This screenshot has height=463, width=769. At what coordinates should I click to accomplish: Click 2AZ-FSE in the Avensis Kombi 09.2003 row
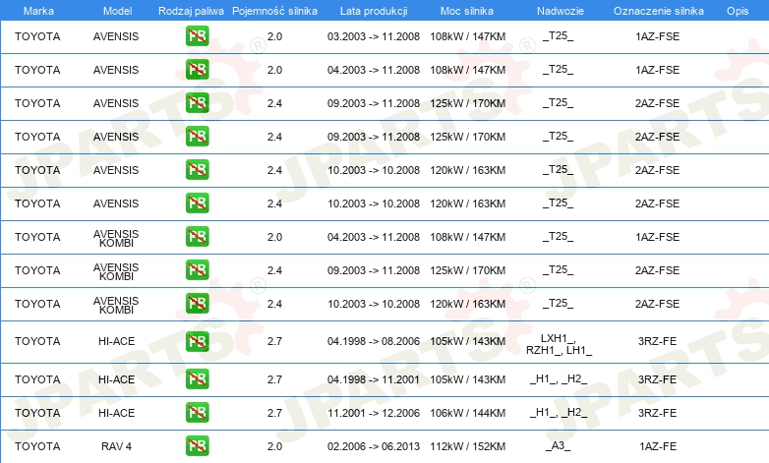tap(658, 270)
